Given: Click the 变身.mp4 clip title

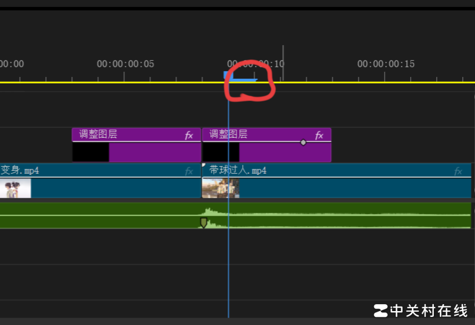Looking at the screenshot, I should point(20,170).
